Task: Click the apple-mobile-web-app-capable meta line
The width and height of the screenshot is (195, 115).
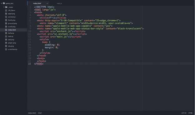Action: point(75,26)
